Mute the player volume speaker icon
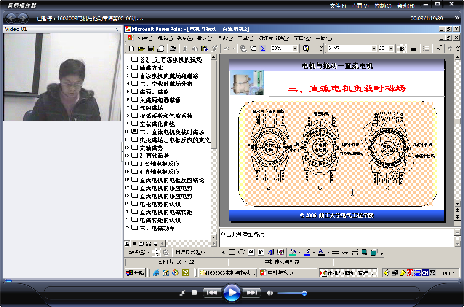This screenshot has height=307, width=464. pyautogui.click(x=269, y=293)
